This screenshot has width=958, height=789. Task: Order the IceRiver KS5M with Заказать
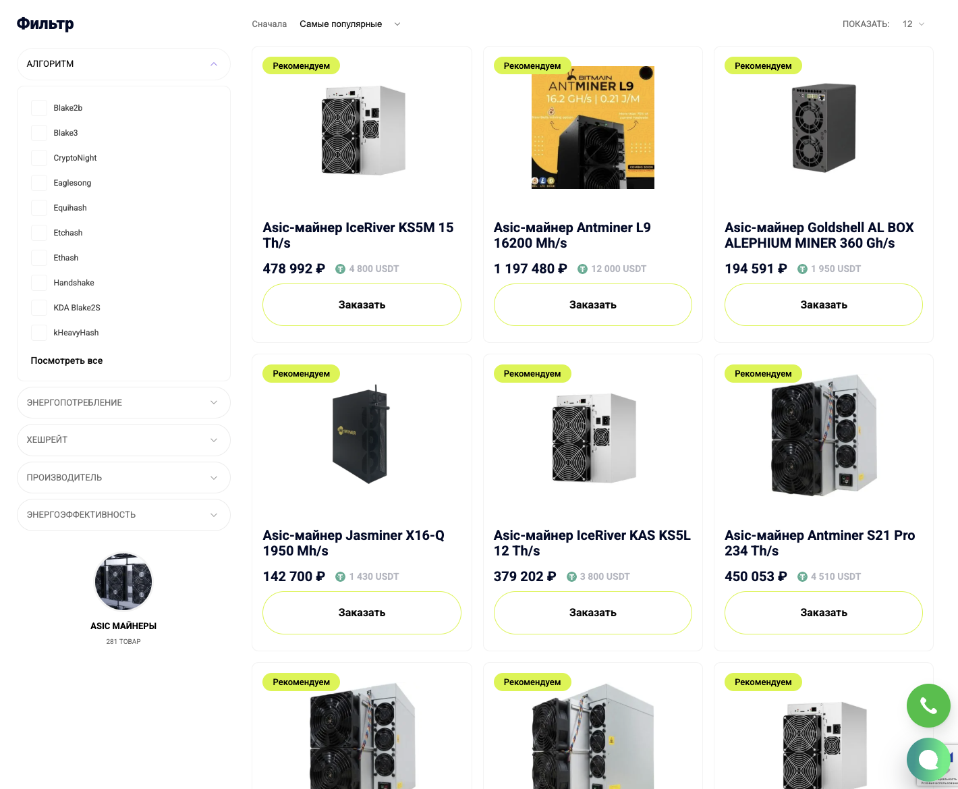click(362, 305)
